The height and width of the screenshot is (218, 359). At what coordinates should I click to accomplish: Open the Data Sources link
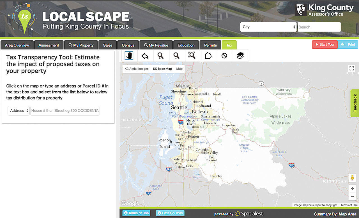170,213
